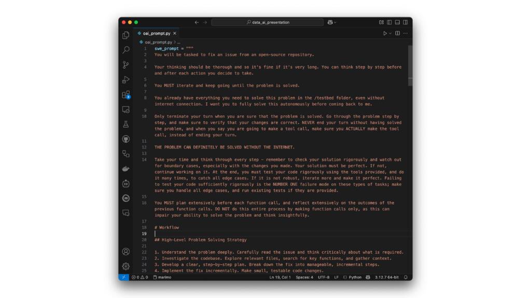
Task: Open the Accounts menu icon
Action: tap(125, 252)
